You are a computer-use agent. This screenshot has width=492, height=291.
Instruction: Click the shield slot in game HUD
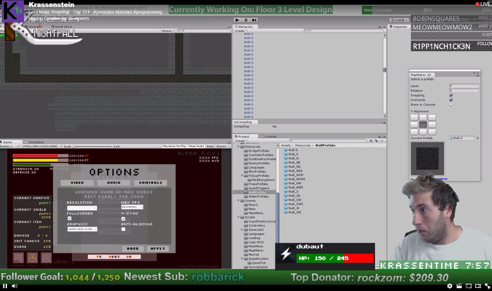(32, 258)
